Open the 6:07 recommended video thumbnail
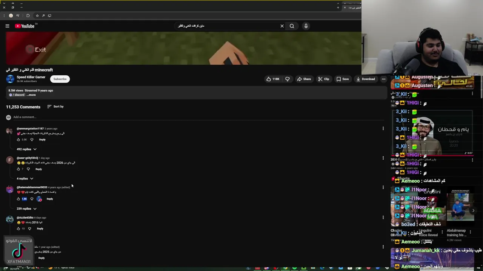The height and width of the screenshot is (271, 483). tap(432, 133)
